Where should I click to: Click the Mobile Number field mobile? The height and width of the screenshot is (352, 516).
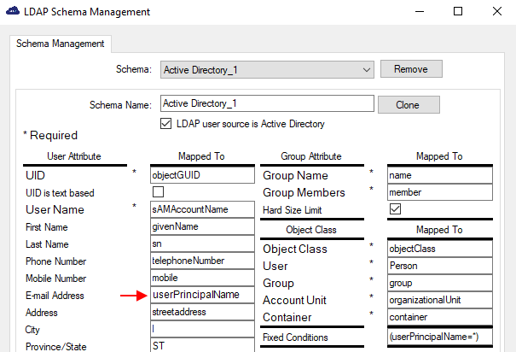pyautogui.click(x=202, y=278)
